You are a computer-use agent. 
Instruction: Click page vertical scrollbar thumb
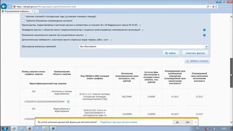click(232, 73)
